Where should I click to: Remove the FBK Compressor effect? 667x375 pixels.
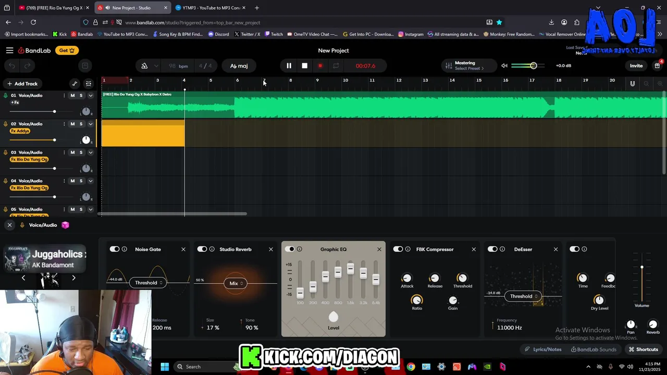point(474,249)
